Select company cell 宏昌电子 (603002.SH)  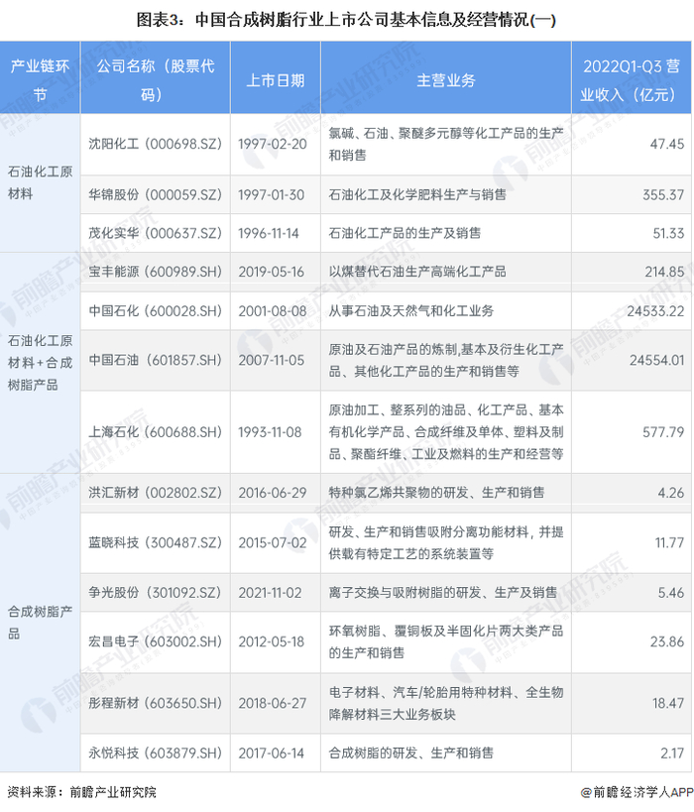tap(155, 641)
